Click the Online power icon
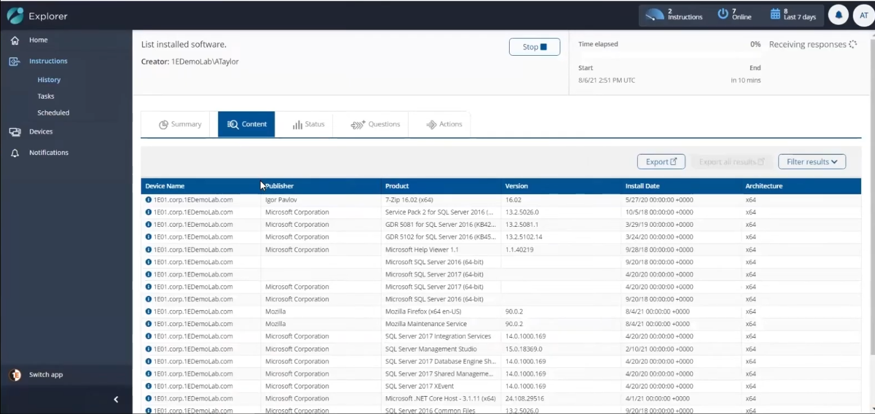 [x=723, y=14]
